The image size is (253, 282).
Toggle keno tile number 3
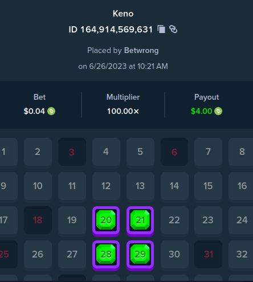pos(72,152)
